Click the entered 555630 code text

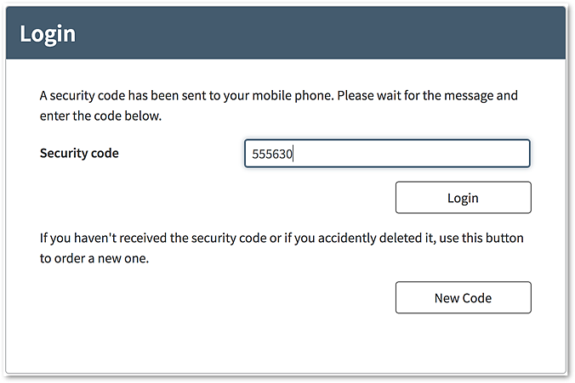[x=272, y=155]
